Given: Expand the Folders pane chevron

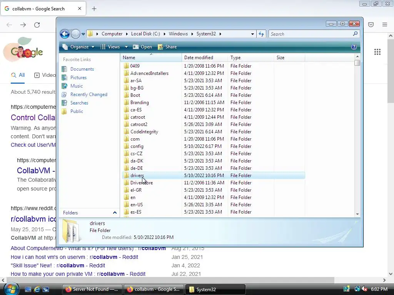Looking at the screenshot, I should 115,213.
